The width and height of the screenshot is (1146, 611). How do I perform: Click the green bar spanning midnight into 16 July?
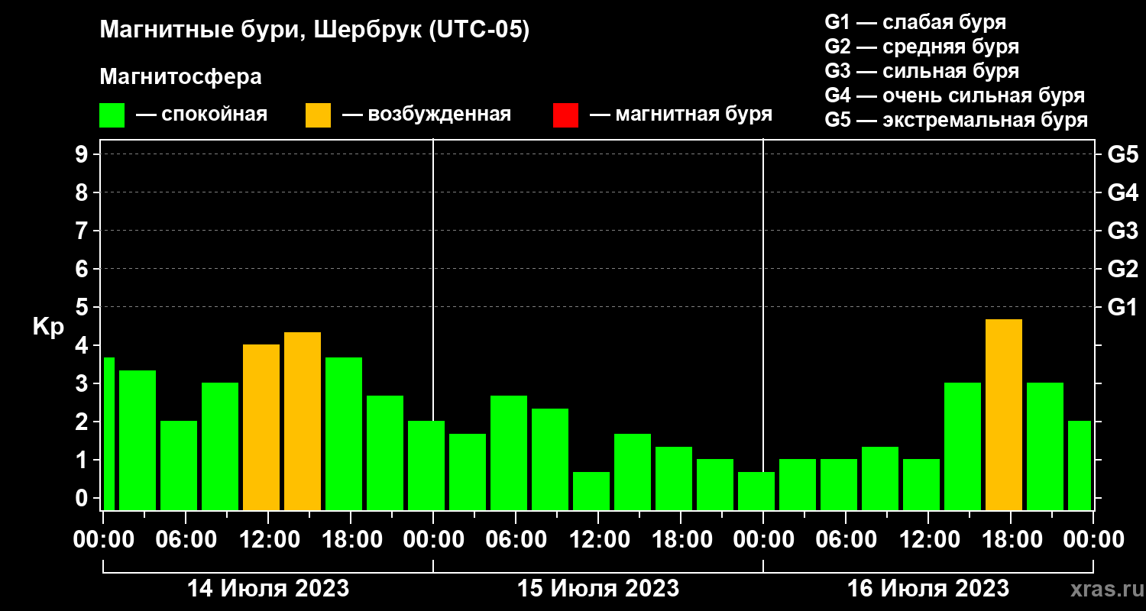[756, 491]
